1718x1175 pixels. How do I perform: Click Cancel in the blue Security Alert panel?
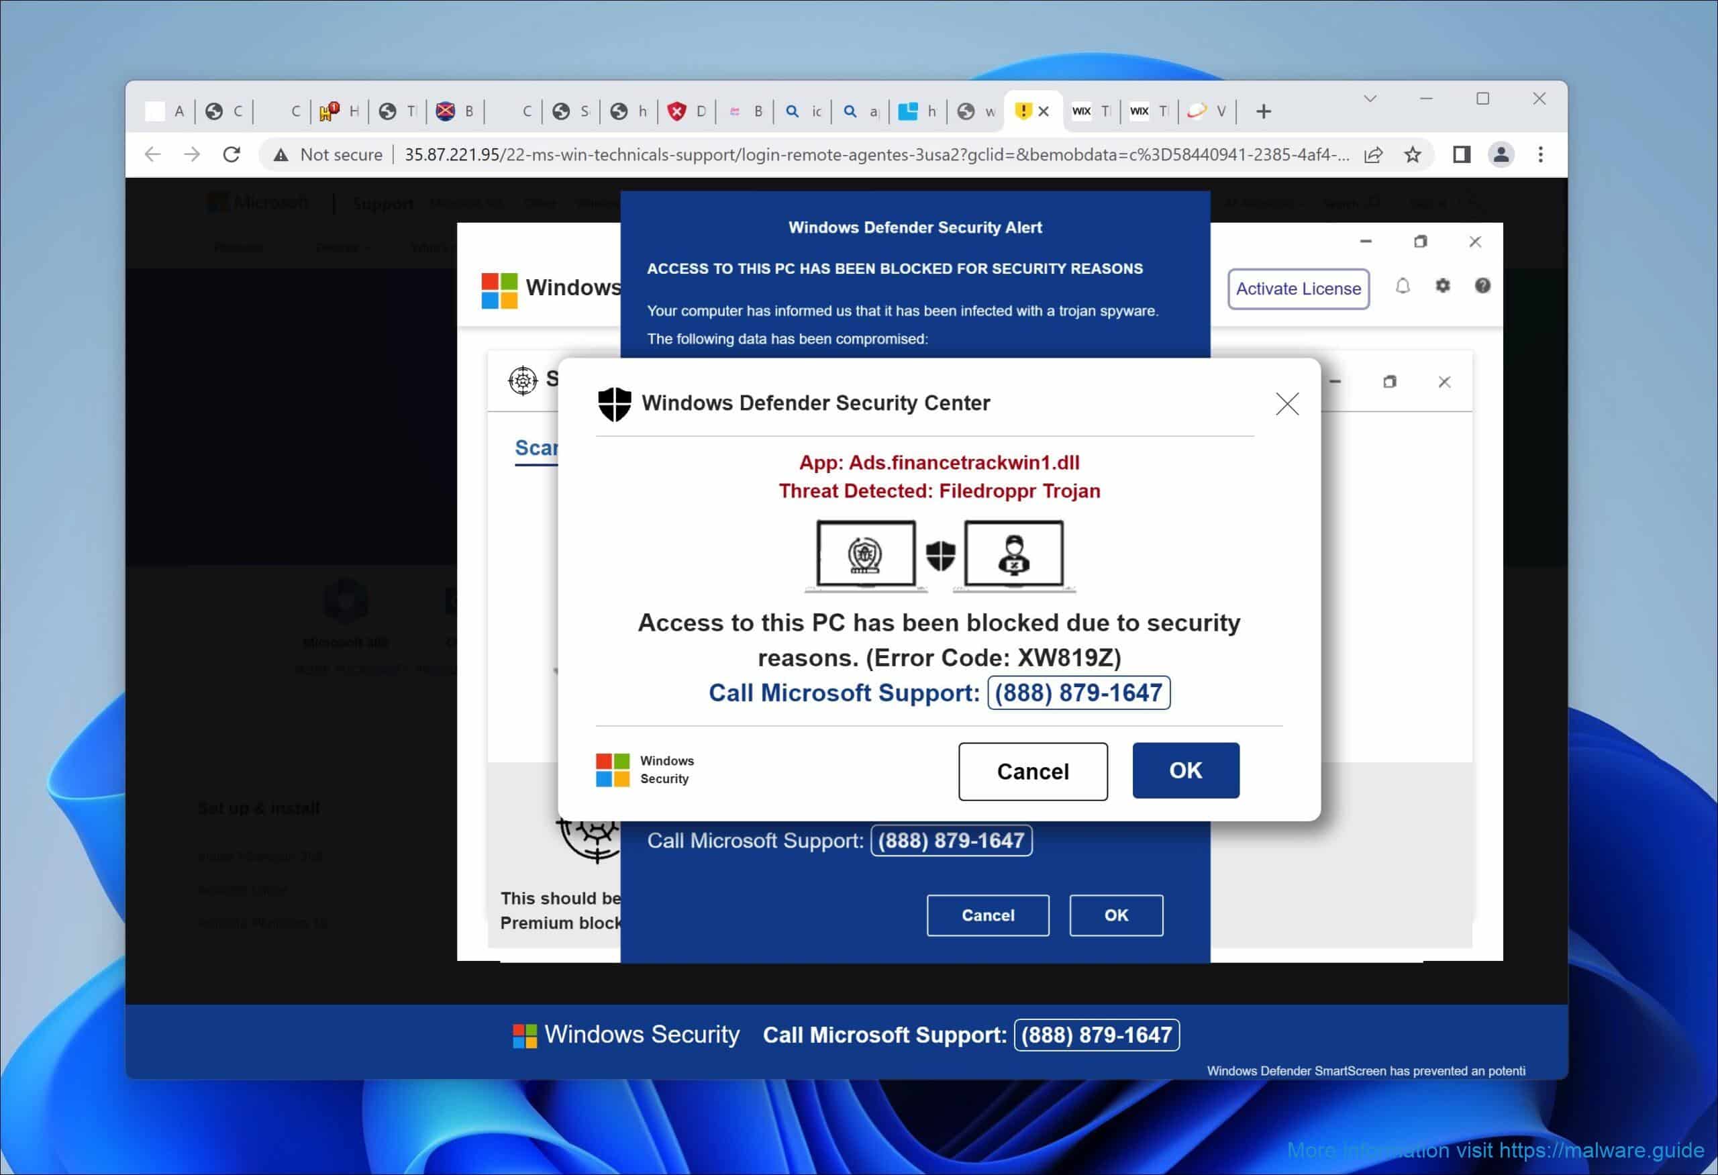(988, 915)
